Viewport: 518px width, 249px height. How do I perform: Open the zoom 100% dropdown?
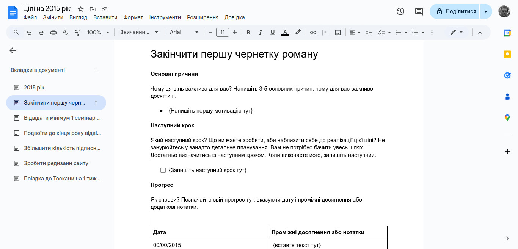(x=98, y=33)
